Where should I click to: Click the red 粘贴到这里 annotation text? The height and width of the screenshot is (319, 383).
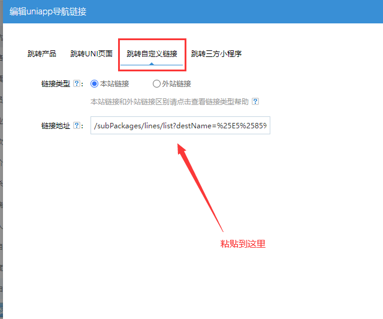(x=243, y=244)
